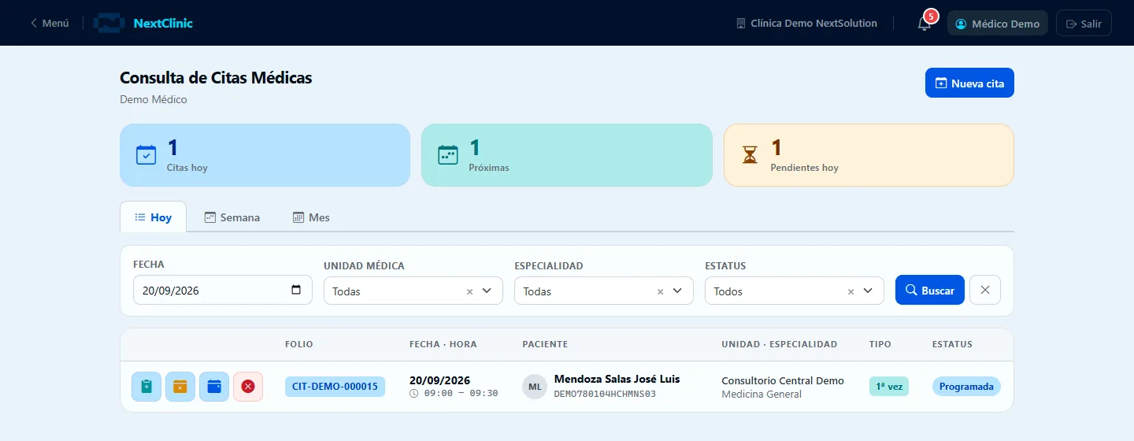Click the UNIDAD · ESPECIALIDAD column header
Image resolution: width=1134 pixels, height=441 pixels.
tap(780, 344)
